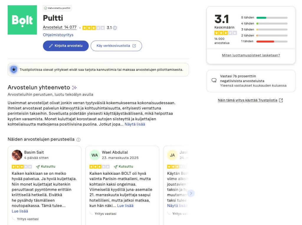Expand Basim Sait's review via Lue lisää
This screenshot has width=302, height=225.
coord(20,211)
